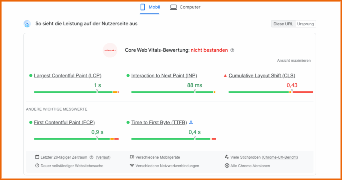This screenshot has width=342, height=180.
Task: Select the Ursprung toggle option
Action: (x=305, y=24)
